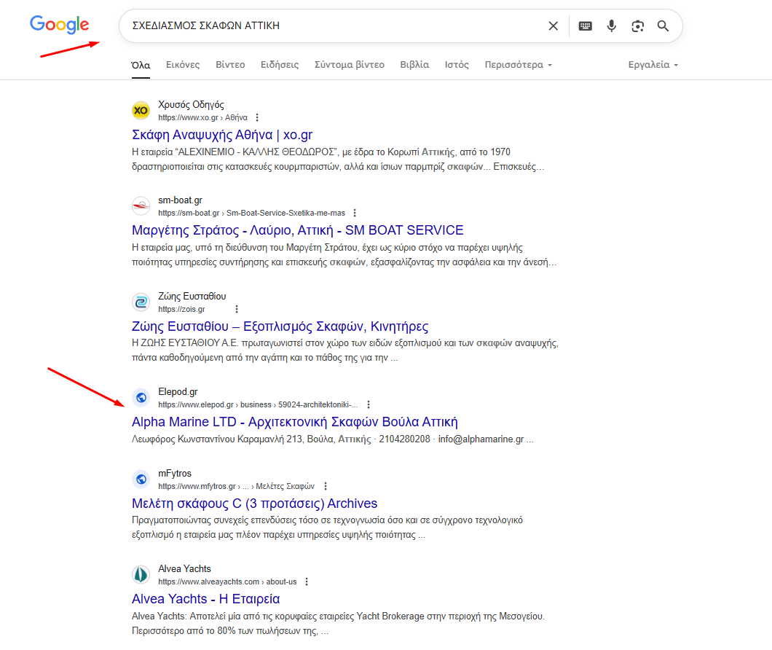Click the https://zois.gr URL text
Screen dimensions: 772x650
(x=181, y=309)
